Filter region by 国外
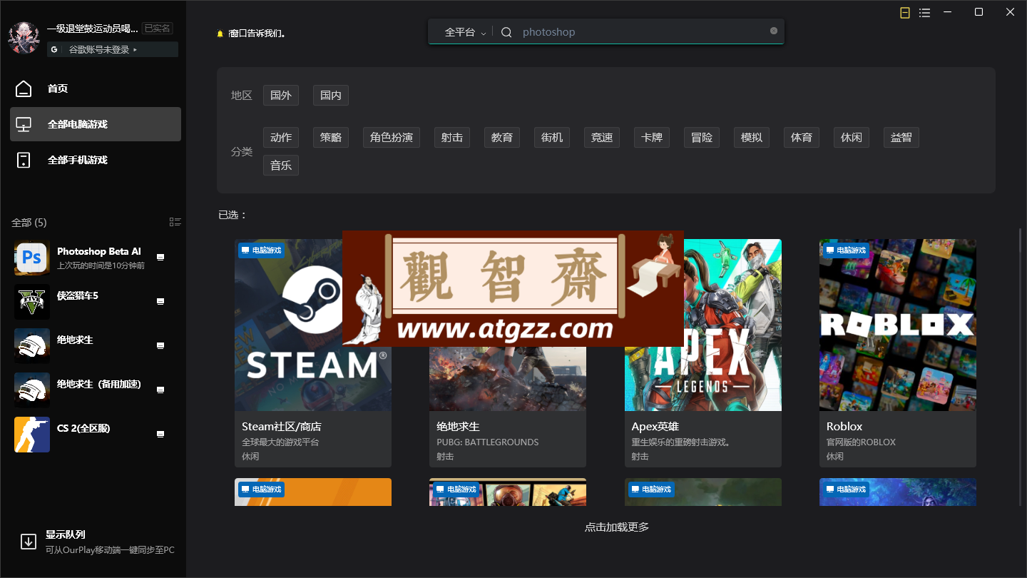The image size is (1027, 578). 281,95
